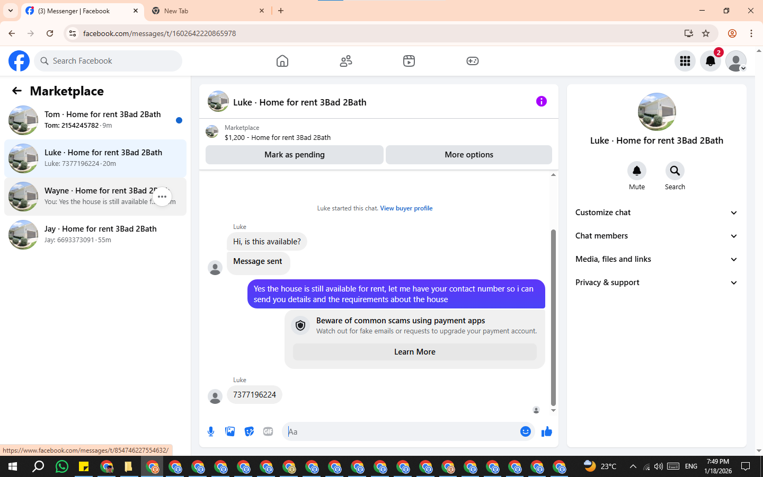Choose a GIF

[268, 431]
